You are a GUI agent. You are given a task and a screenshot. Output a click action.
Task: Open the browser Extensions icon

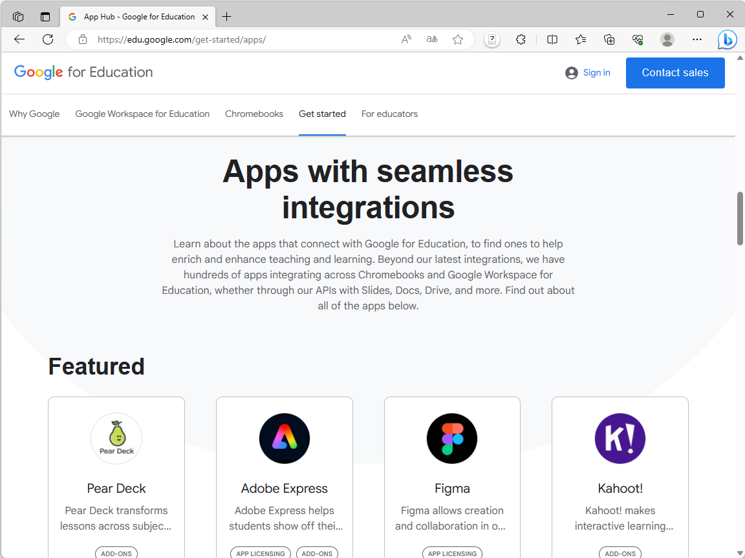point(521,39)
